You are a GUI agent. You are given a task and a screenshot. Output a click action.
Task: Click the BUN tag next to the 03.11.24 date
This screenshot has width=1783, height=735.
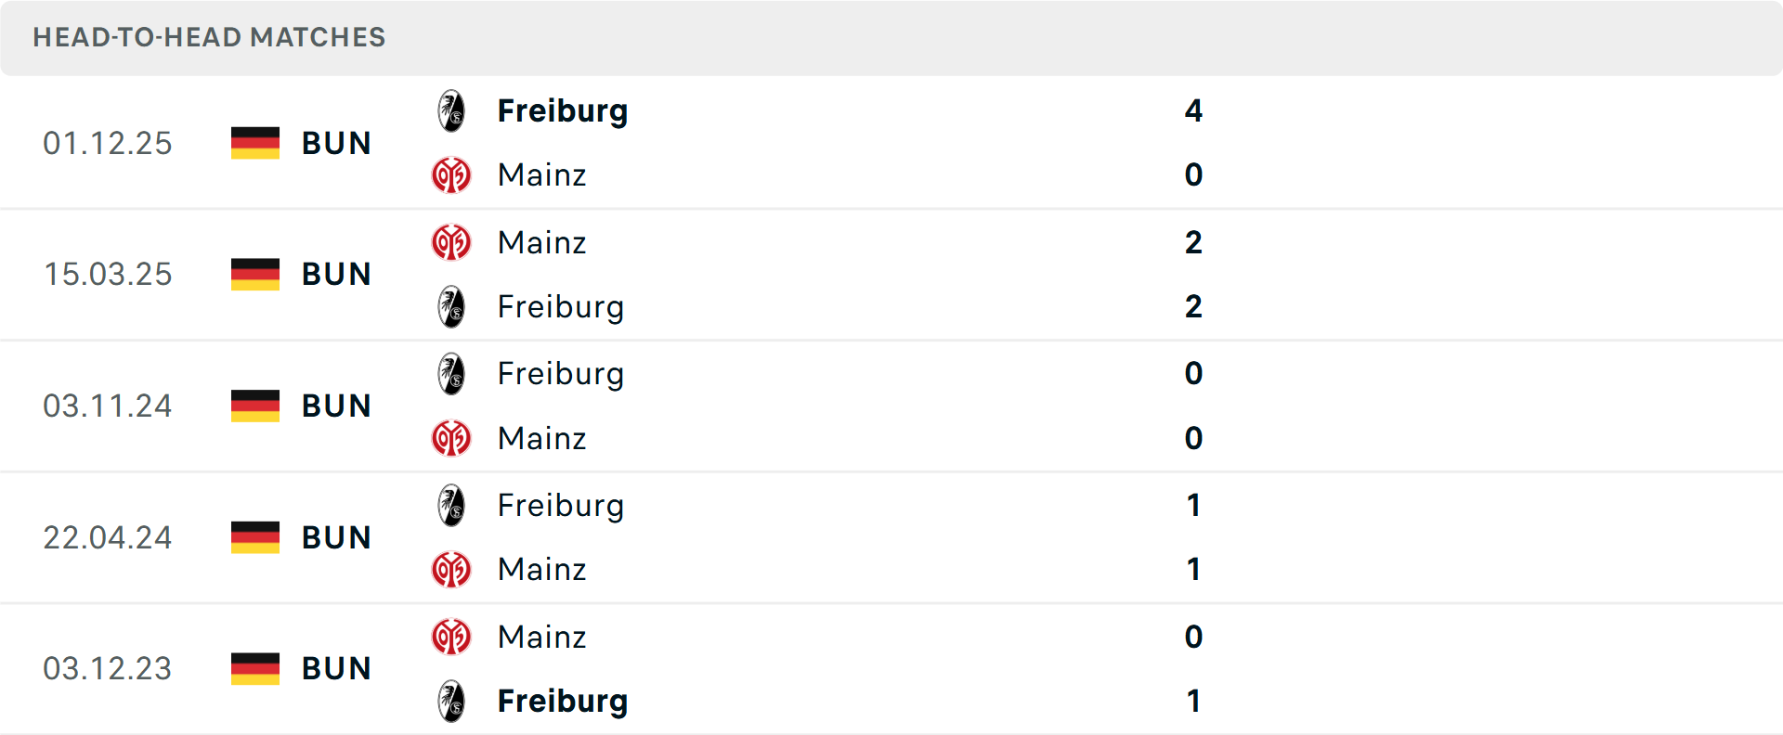(x=335, y=406)
